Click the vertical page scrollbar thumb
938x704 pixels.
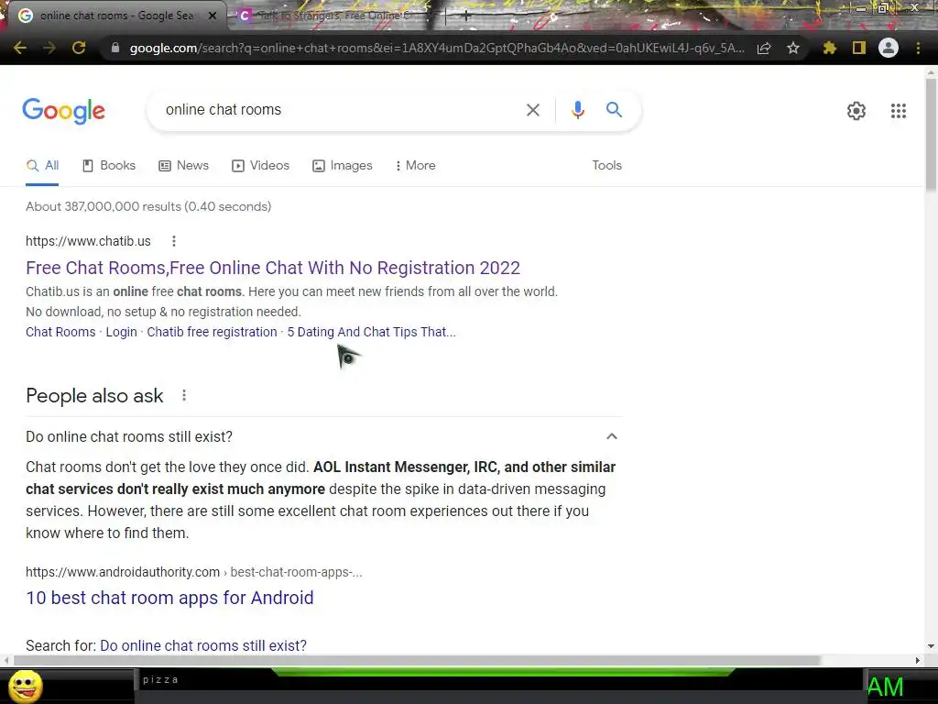point(931,135)
